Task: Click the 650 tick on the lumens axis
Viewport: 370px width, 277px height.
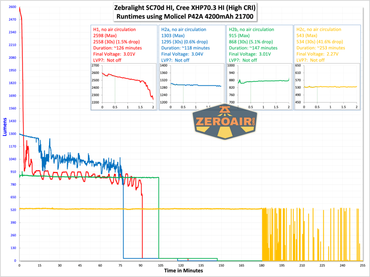Action: [13, 197]
